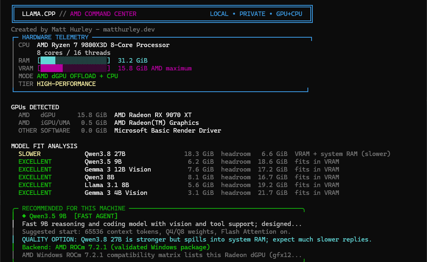Click the GPUs DETECTED heading
This screenshot has width=427, height=262.
tap(35, 107)
